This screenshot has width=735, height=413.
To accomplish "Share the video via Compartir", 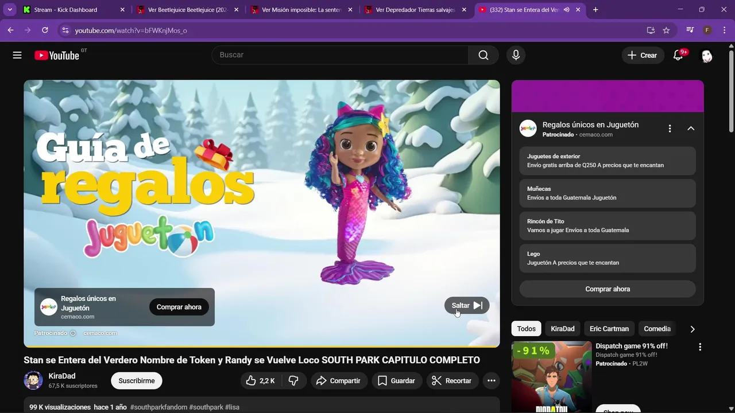I will tap(338, 380).
